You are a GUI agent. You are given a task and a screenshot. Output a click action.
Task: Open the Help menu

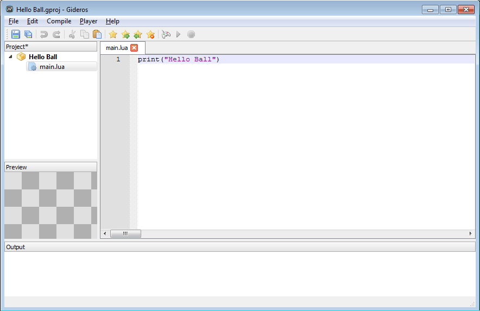pyautogui.click(x=112, y=21)
